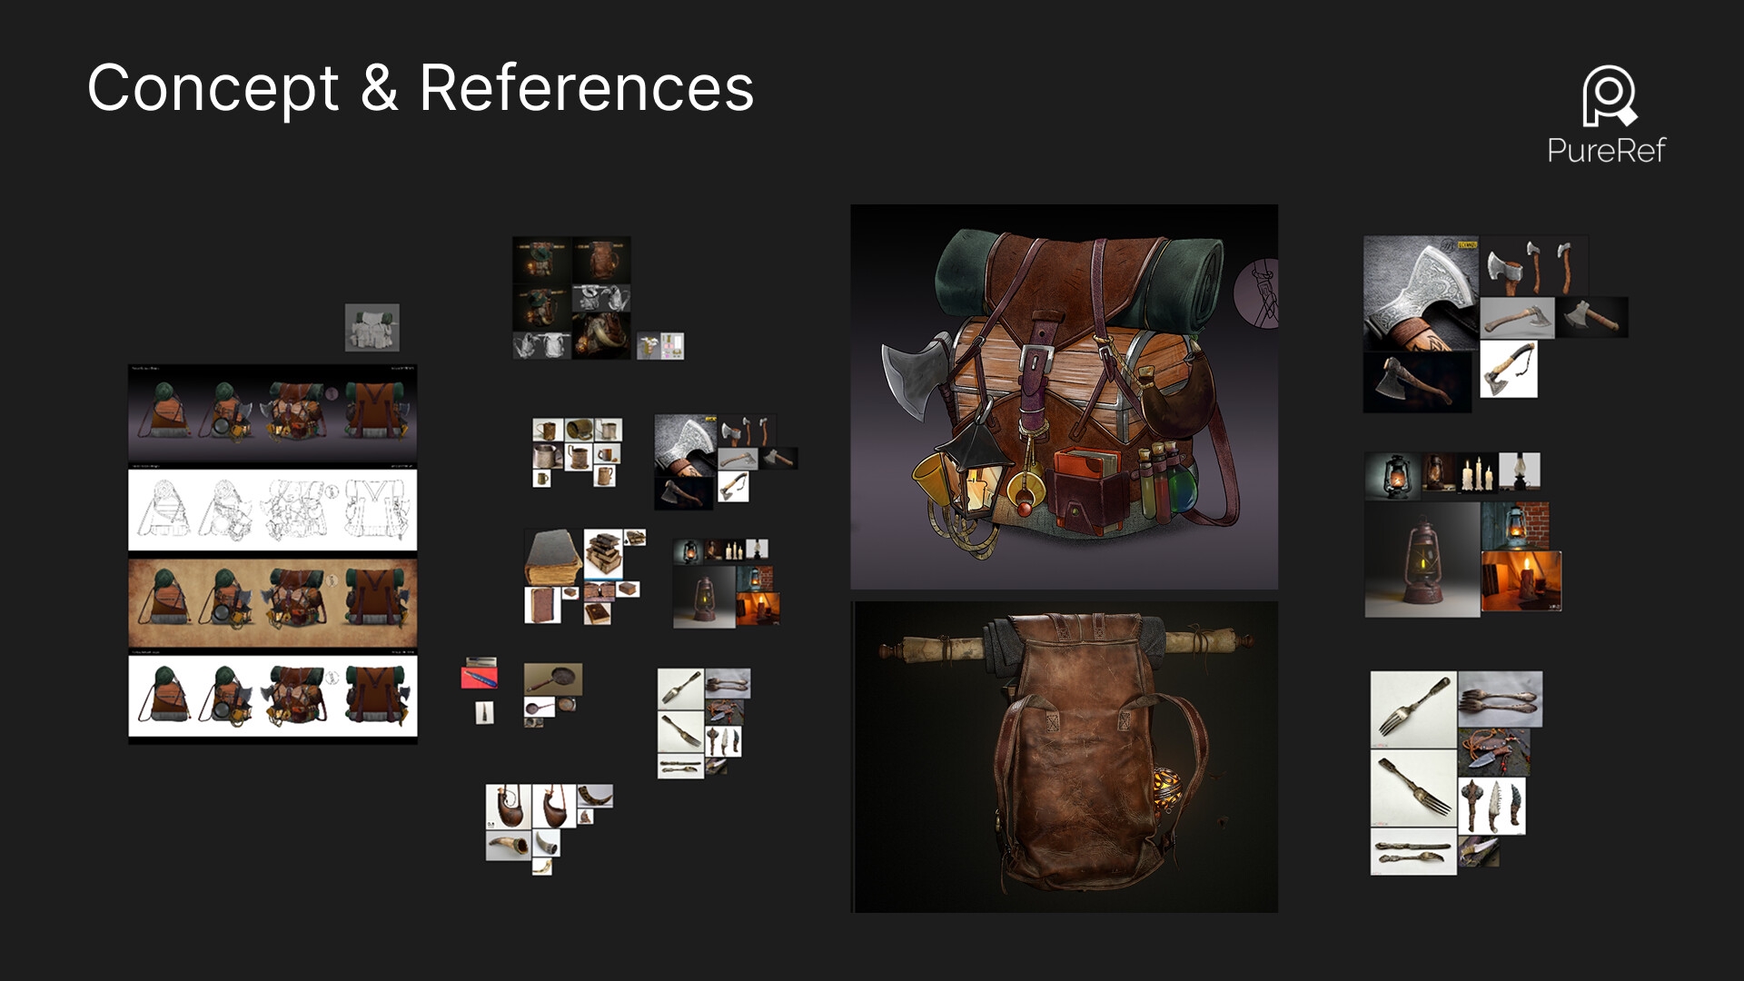The image size is (1744, 981).
Task: Select the wooden mugs reference group
Action: click(x=577, y=451)
